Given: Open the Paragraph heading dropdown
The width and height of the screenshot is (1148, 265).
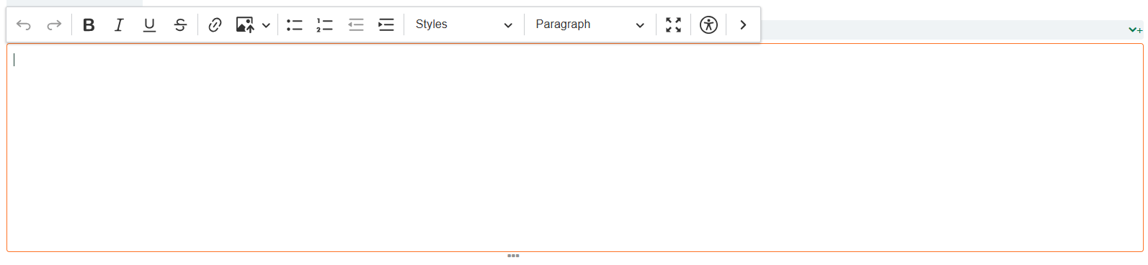Looking at the screenshot, I should 589,25.
